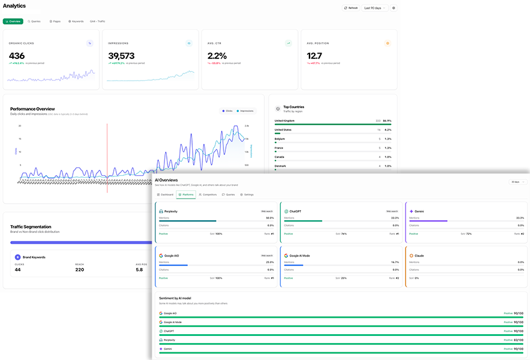Click the Top Countries globe icon

(278, 109)
